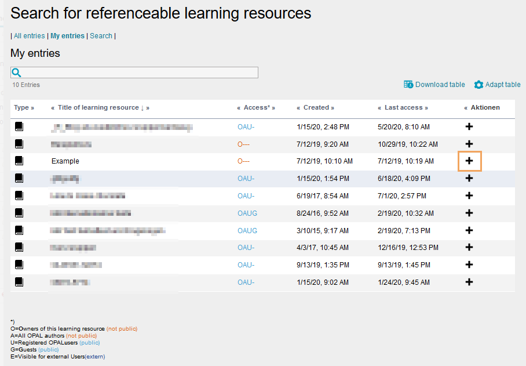
Task: Click the OAUG access link for 3/10/15 entry
Action: (x=247, y=230)
